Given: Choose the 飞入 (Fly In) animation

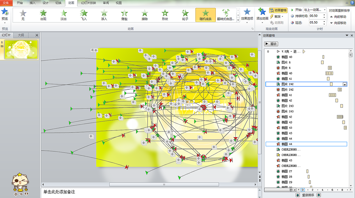Looking at the screenshot, I should [84, 15].
